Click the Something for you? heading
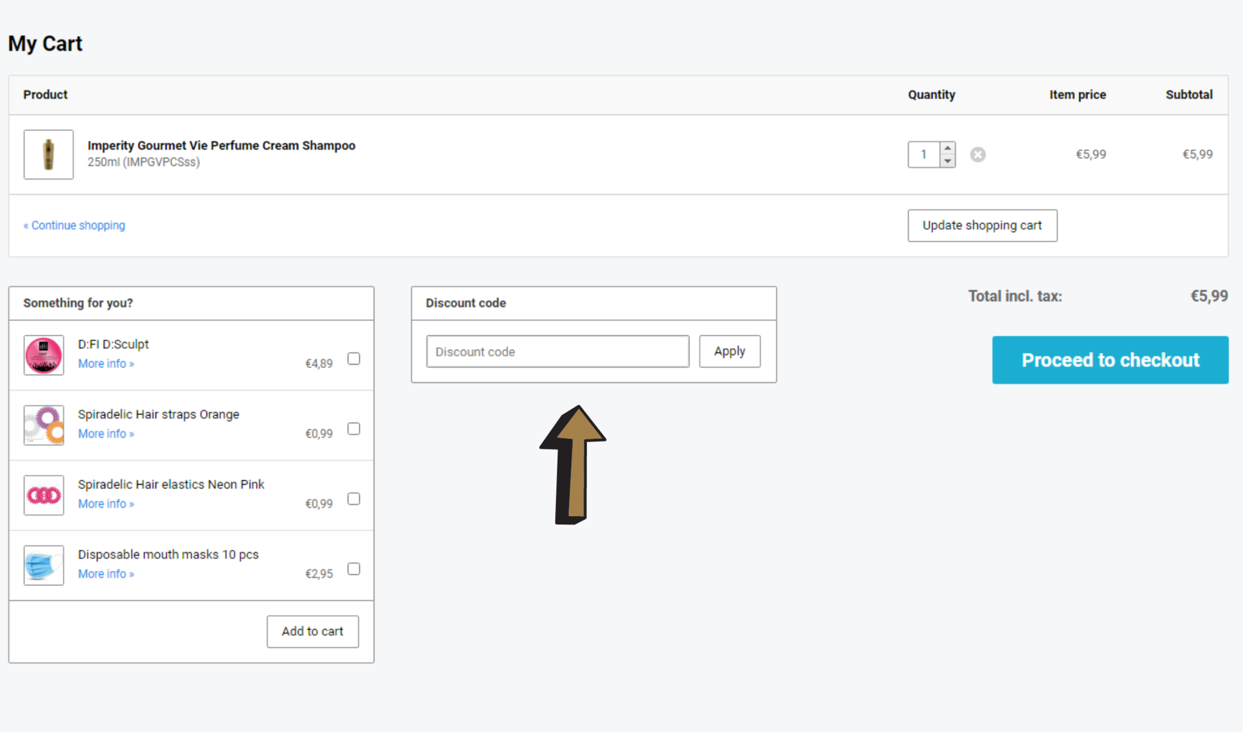Screen dimensions: 1243x732 pyautogui.click(x=78, y=303)
